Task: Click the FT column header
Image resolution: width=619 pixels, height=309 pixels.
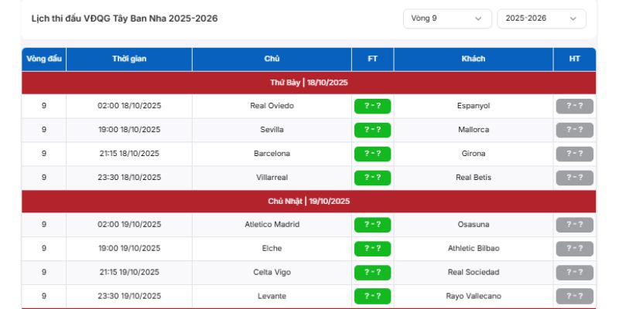Action: coord(372,59)
